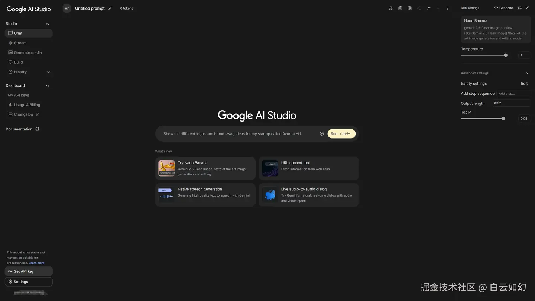Collapse the Studio section
Image resolution: width=535 pixels, height=301 pixels.
(x=48, y=24)
